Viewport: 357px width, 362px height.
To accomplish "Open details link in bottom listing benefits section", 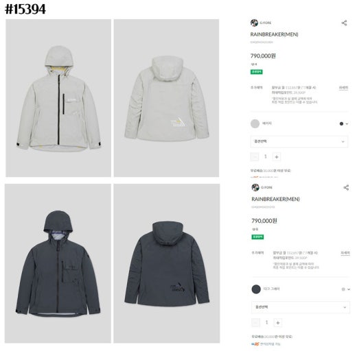I will [345, 253].
